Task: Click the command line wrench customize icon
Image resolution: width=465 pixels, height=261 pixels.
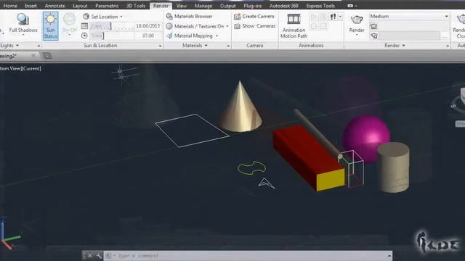Action: pyautogui.click(x=99, y=256)
